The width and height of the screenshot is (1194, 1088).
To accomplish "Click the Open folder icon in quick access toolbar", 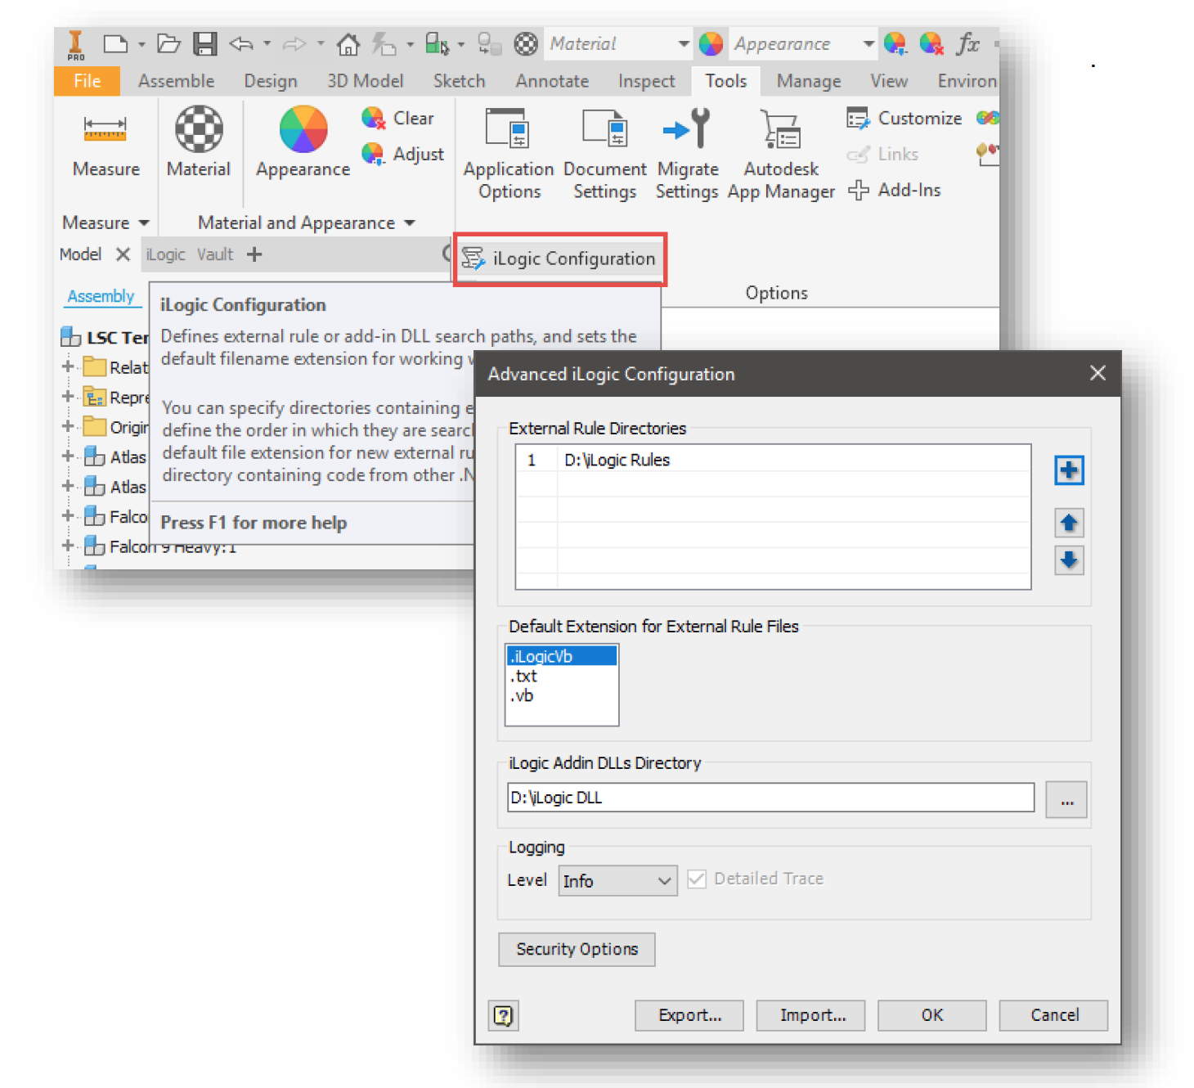I will click(168, 43).
